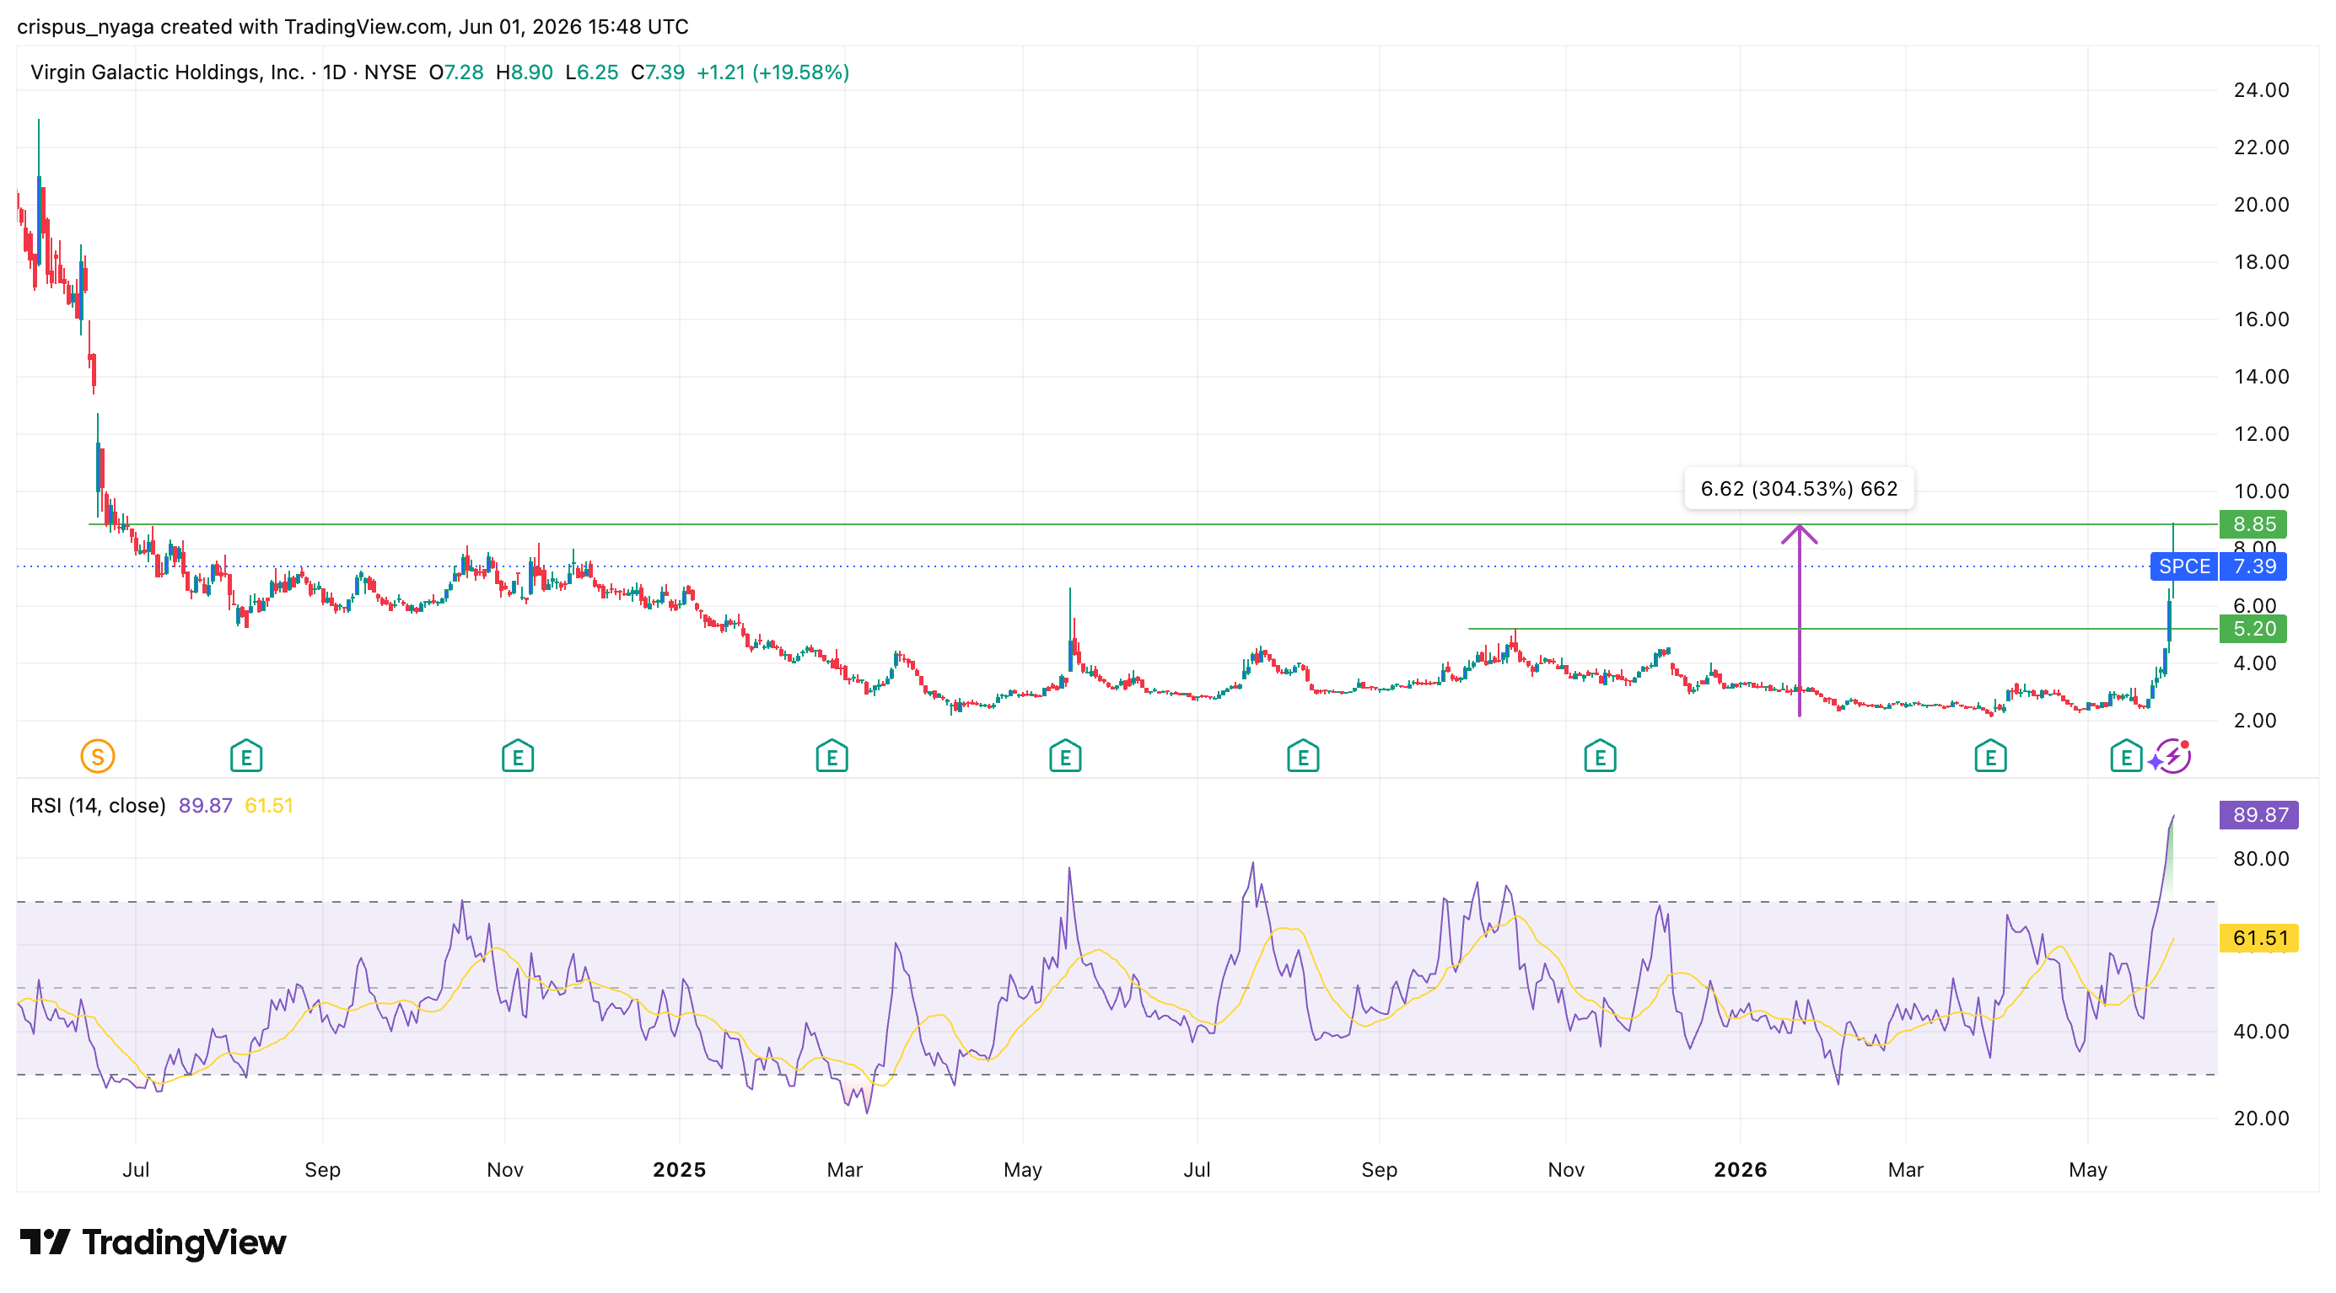The height and width of the screenshot is (1293, 2336).
Task: Click the '2025' year label on time axis
Action: pyautogui.click(x=679, y=1170)
